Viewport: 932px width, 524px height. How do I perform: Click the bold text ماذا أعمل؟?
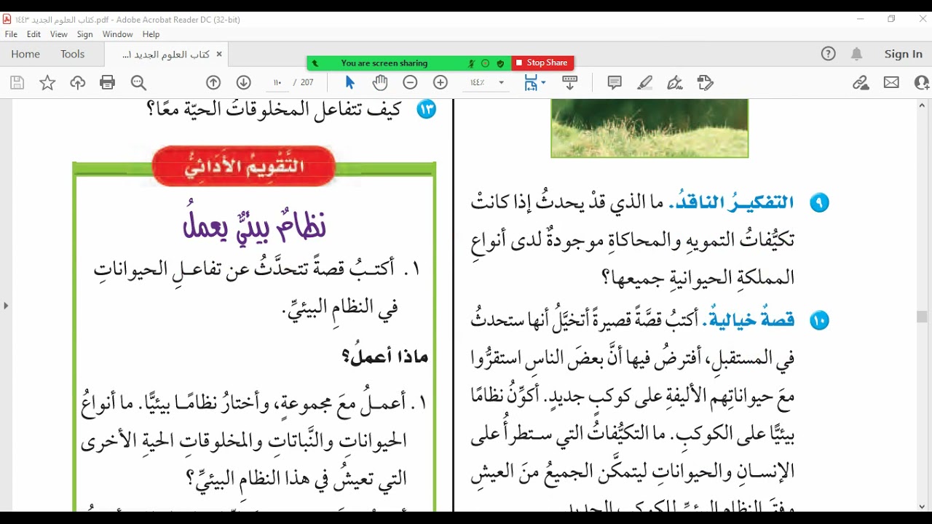(x=385, y=357)
